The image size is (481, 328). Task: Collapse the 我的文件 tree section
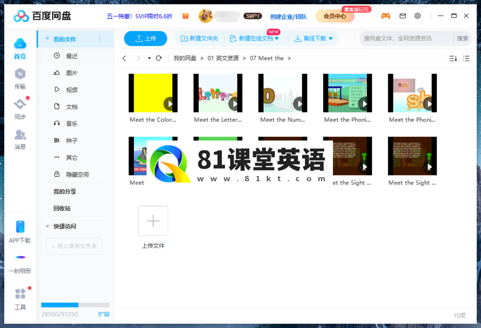click(x=47, y=39)
